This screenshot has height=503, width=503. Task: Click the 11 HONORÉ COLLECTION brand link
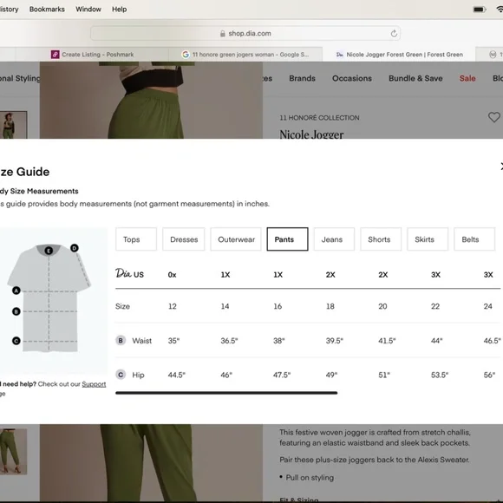point(319,118)
